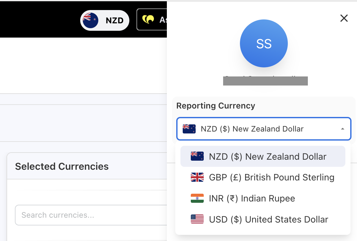Click the Selected Currencies panel heading
Image resolution: width=357 pixels, height=241 pixels.
(x=62, y=166)
